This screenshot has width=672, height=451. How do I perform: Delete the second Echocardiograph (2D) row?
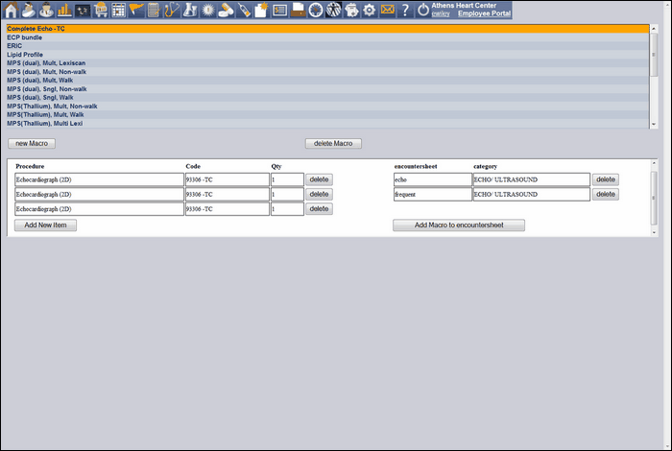319,194
